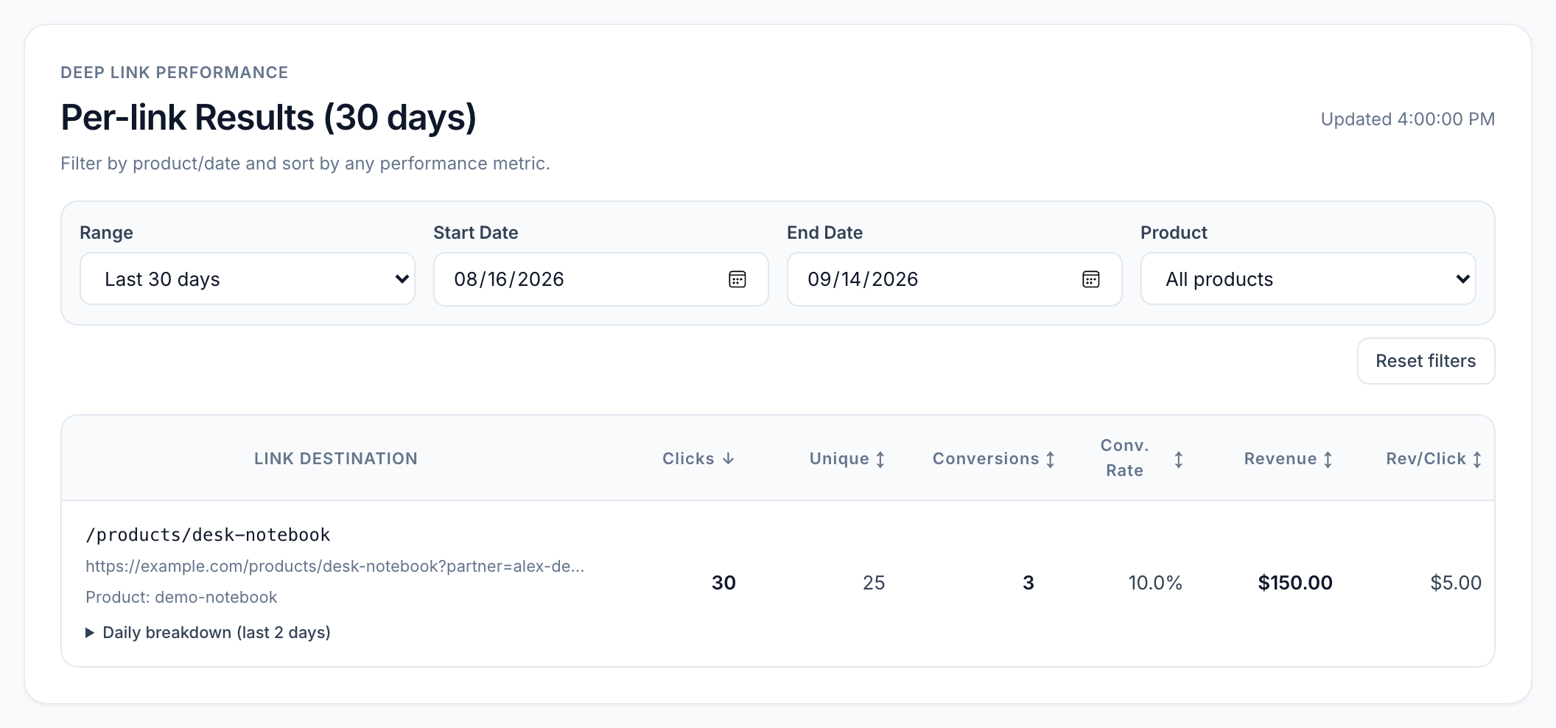Click the $150.00 revenue value
1556x728 pixels.
point(1295,583)
